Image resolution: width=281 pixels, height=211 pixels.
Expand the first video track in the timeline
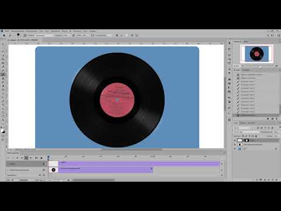(8, 164)
